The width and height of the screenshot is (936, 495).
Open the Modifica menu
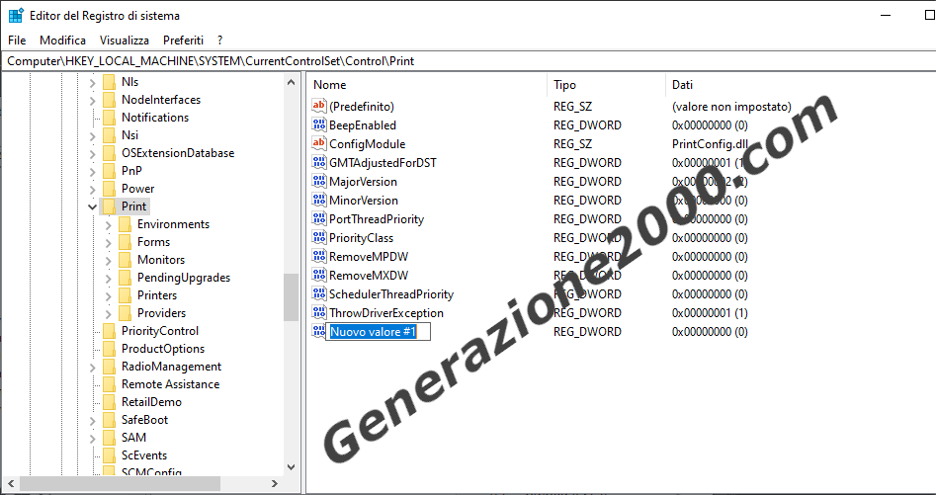point(62,40)
